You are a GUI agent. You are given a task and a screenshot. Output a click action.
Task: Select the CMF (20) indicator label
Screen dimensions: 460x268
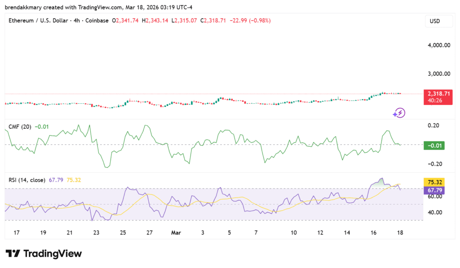[20, 127]
